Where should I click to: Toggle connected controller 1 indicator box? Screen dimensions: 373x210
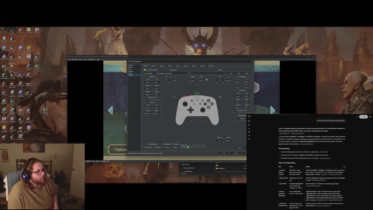[188, 147]
